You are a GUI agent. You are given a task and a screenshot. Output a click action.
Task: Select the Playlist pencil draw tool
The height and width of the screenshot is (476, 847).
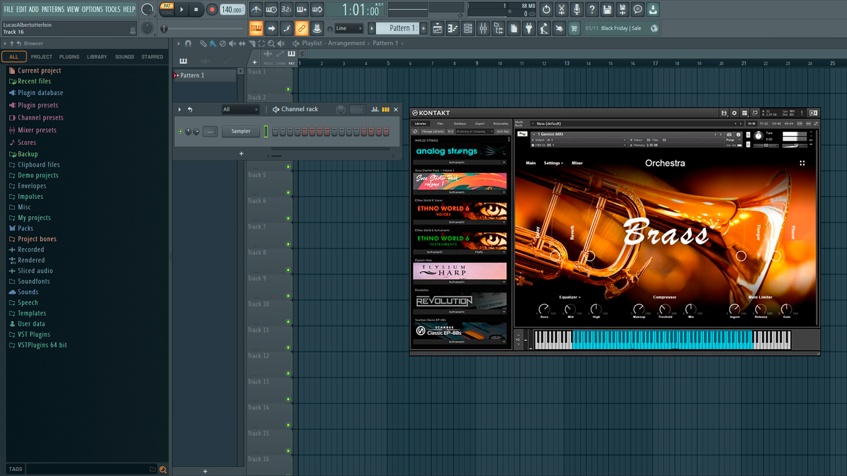[x=203, y=43]
